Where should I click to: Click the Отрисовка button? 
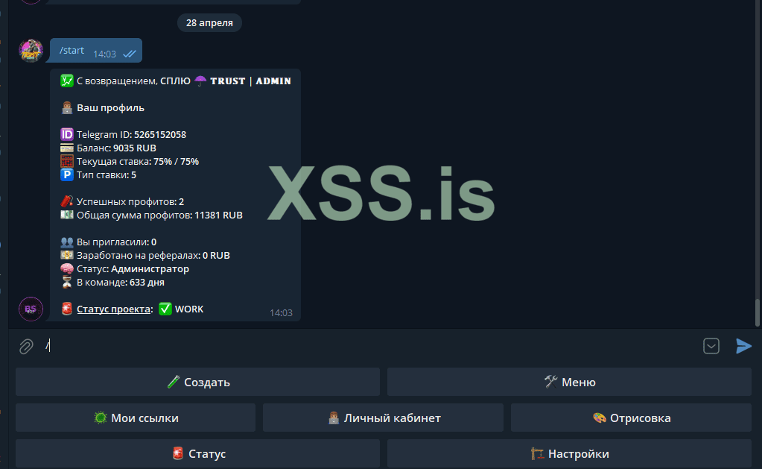coord(631,418)
